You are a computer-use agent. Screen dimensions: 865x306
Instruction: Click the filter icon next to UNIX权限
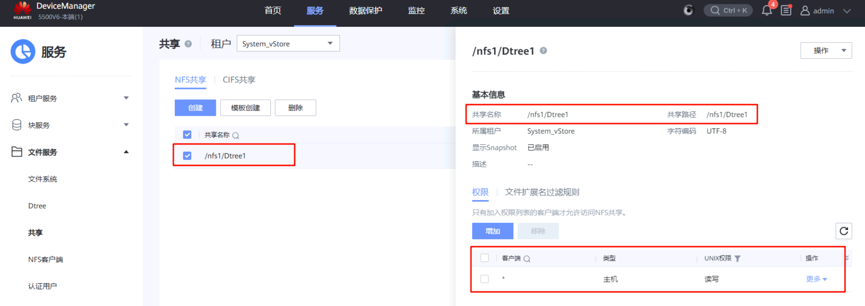pyautogui.click(x=737, y=259)
